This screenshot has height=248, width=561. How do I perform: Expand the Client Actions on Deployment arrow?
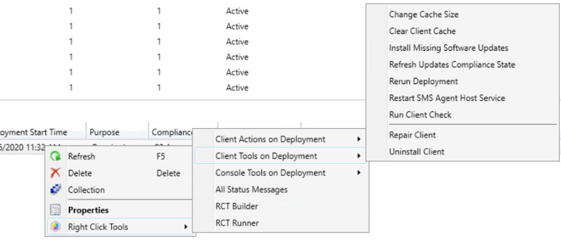pos(359,139)
